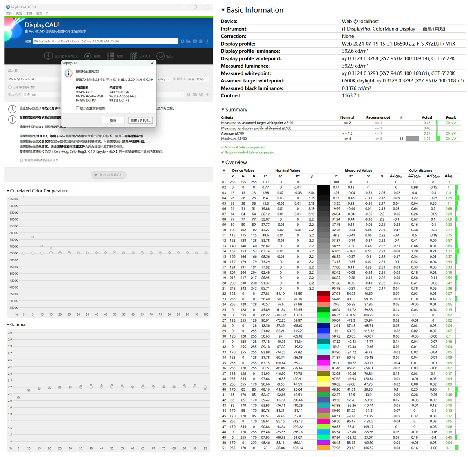Collapse the Overview section
The image size is (468, 457).
tap(223, 163)
